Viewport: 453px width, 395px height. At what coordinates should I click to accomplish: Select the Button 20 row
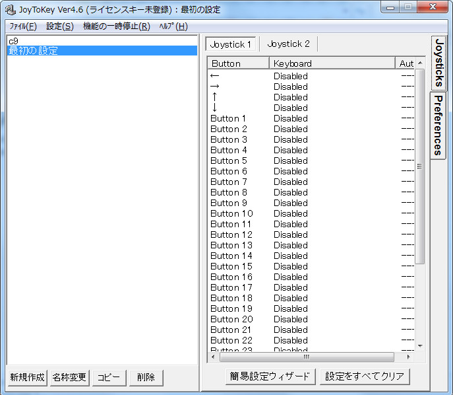pyautogui.click(x=311, y=319)
